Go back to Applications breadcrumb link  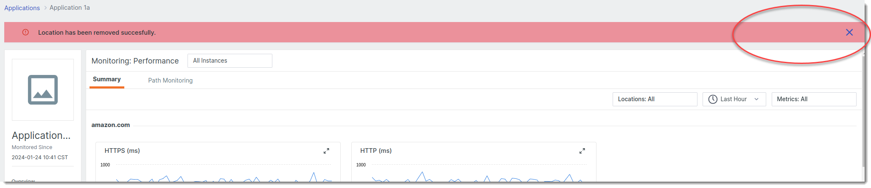(x=22, y=8)
